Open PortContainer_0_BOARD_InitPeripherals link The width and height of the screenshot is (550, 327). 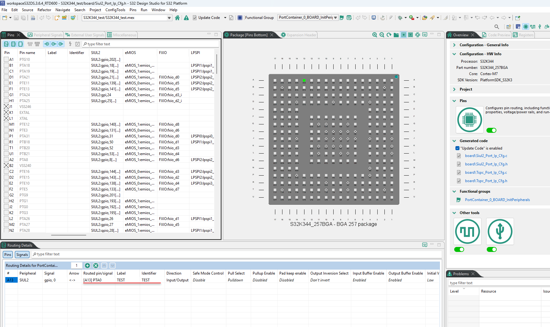coord(497,200)
